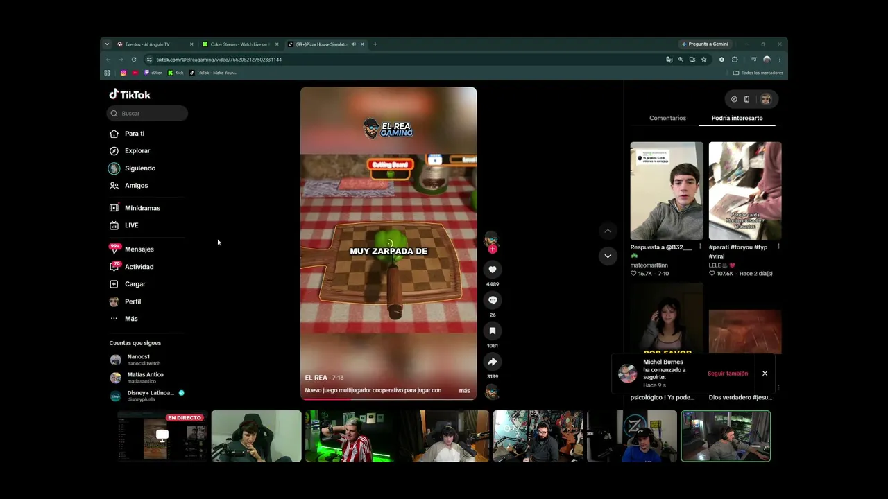Select the green-outlined streamer camera thumbnail
The image size is (888, 499).
[726, 436]
